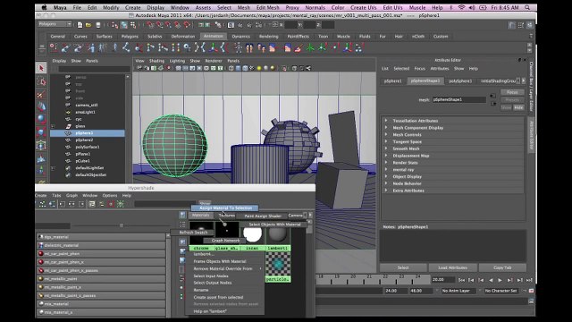Click the green star shelf icon
The image size is (572, 322).
click(x=310, y=47)
